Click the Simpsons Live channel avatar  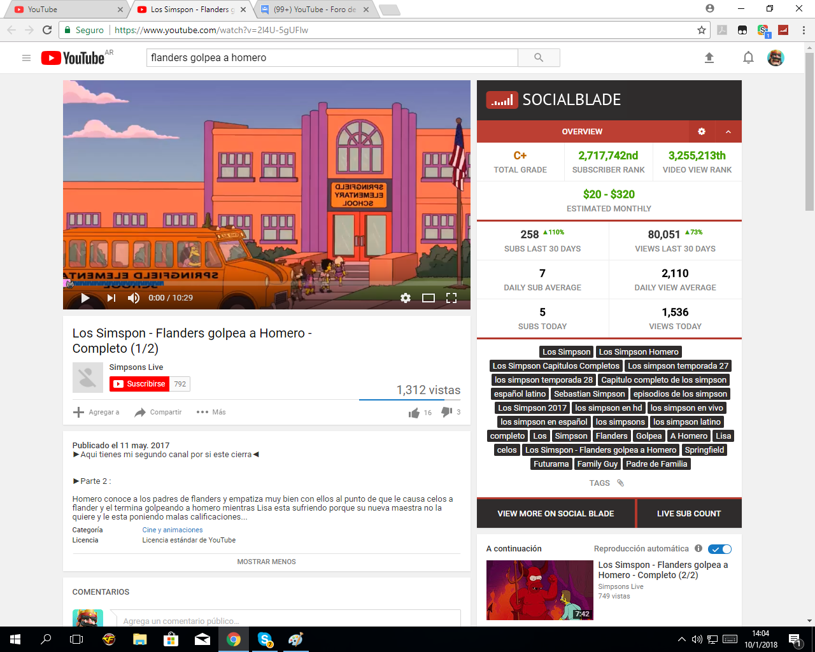(88, 378)
